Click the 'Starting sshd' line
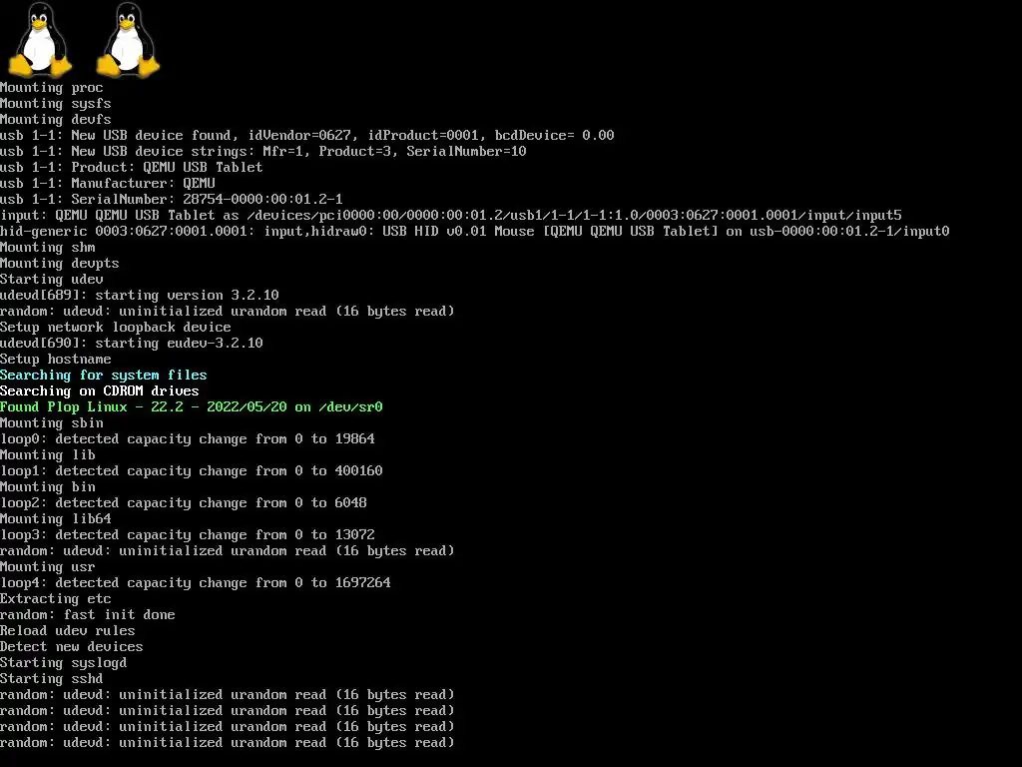The height and width of the screenshot is (767, 1022). (x=52, y=679)
